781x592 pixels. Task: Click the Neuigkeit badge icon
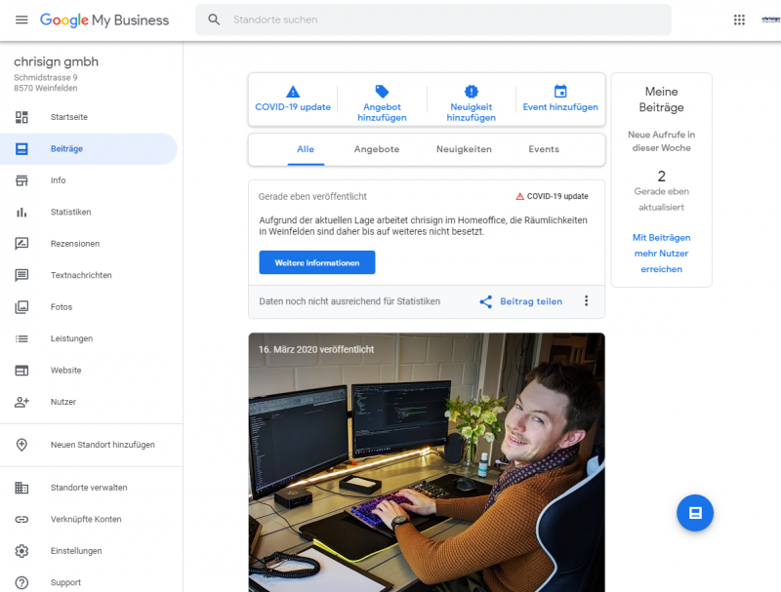(472, 92)
